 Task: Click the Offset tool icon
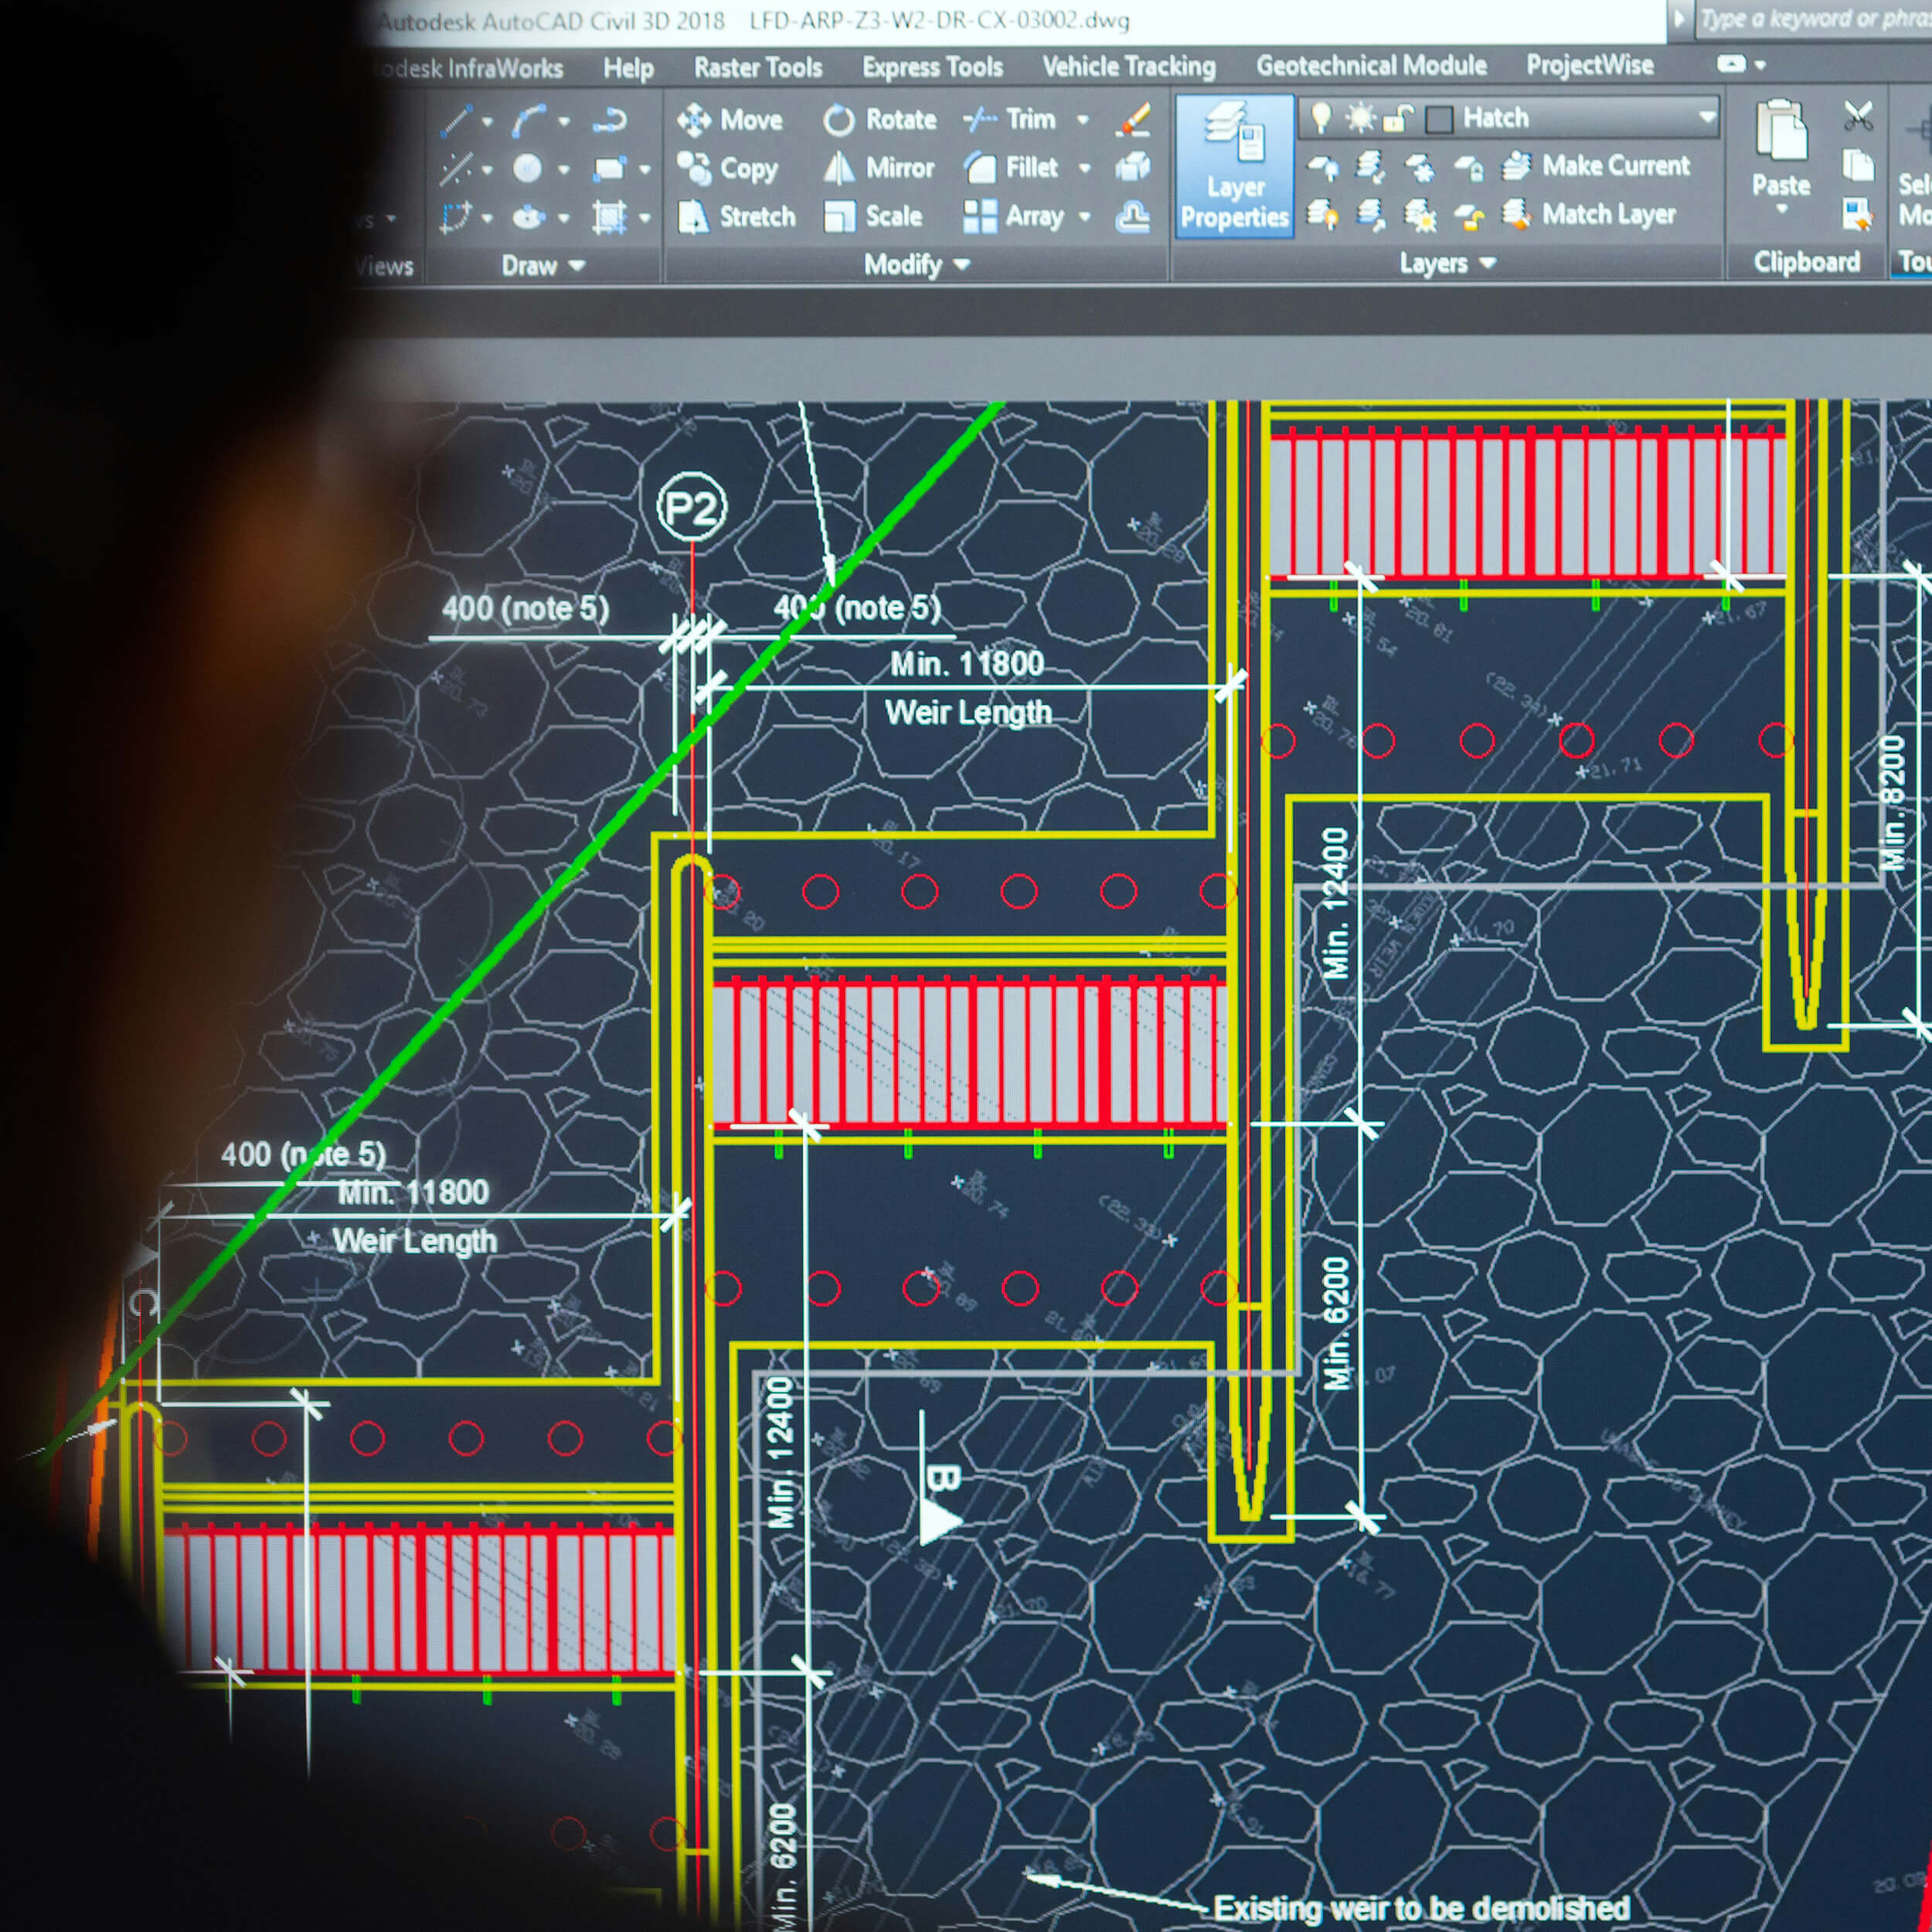1133,216
